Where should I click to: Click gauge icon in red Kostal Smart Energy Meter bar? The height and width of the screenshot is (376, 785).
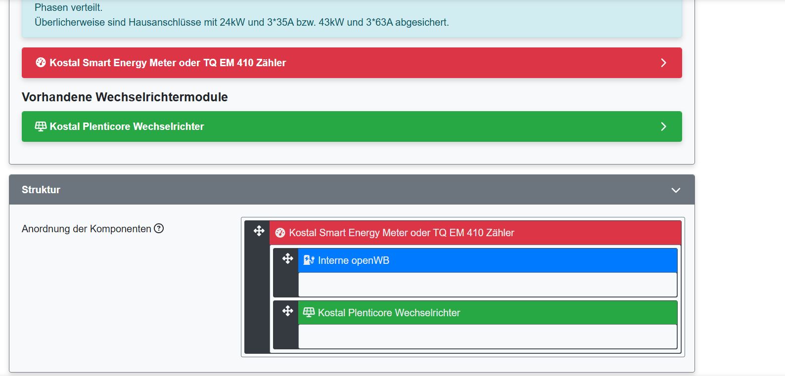tap(41, 62)
